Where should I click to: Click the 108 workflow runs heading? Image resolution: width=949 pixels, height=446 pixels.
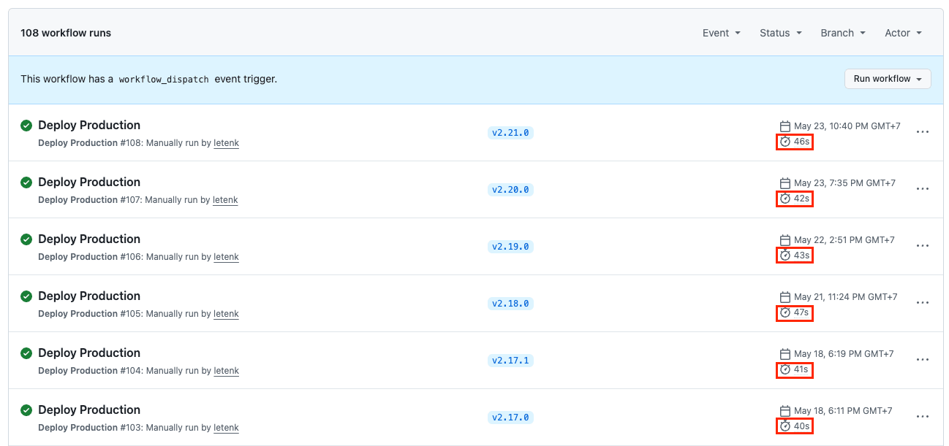66,33
